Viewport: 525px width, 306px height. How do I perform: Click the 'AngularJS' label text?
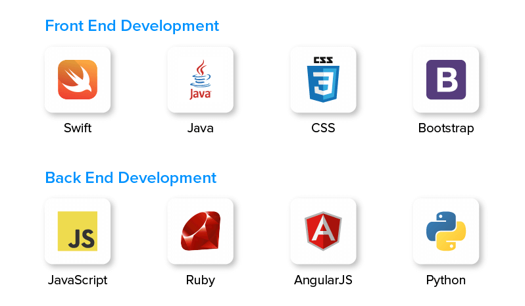click(323, 280)
